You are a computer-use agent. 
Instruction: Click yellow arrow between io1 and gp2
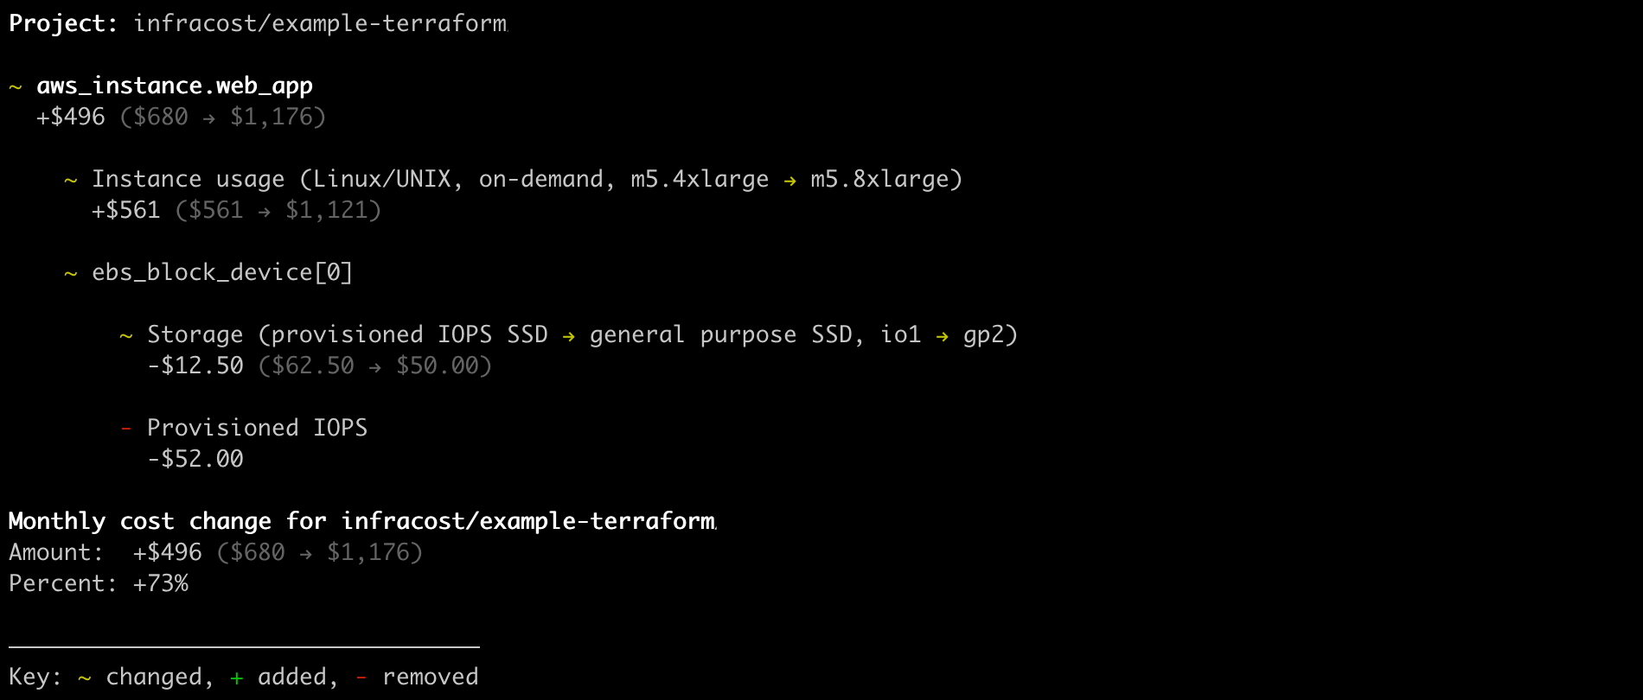pos(942,336)
